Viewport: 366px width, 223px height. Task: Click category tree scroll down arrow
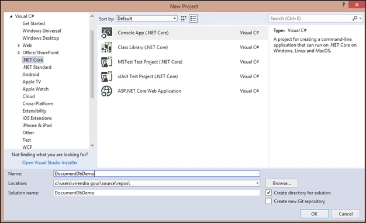[92, 145]
